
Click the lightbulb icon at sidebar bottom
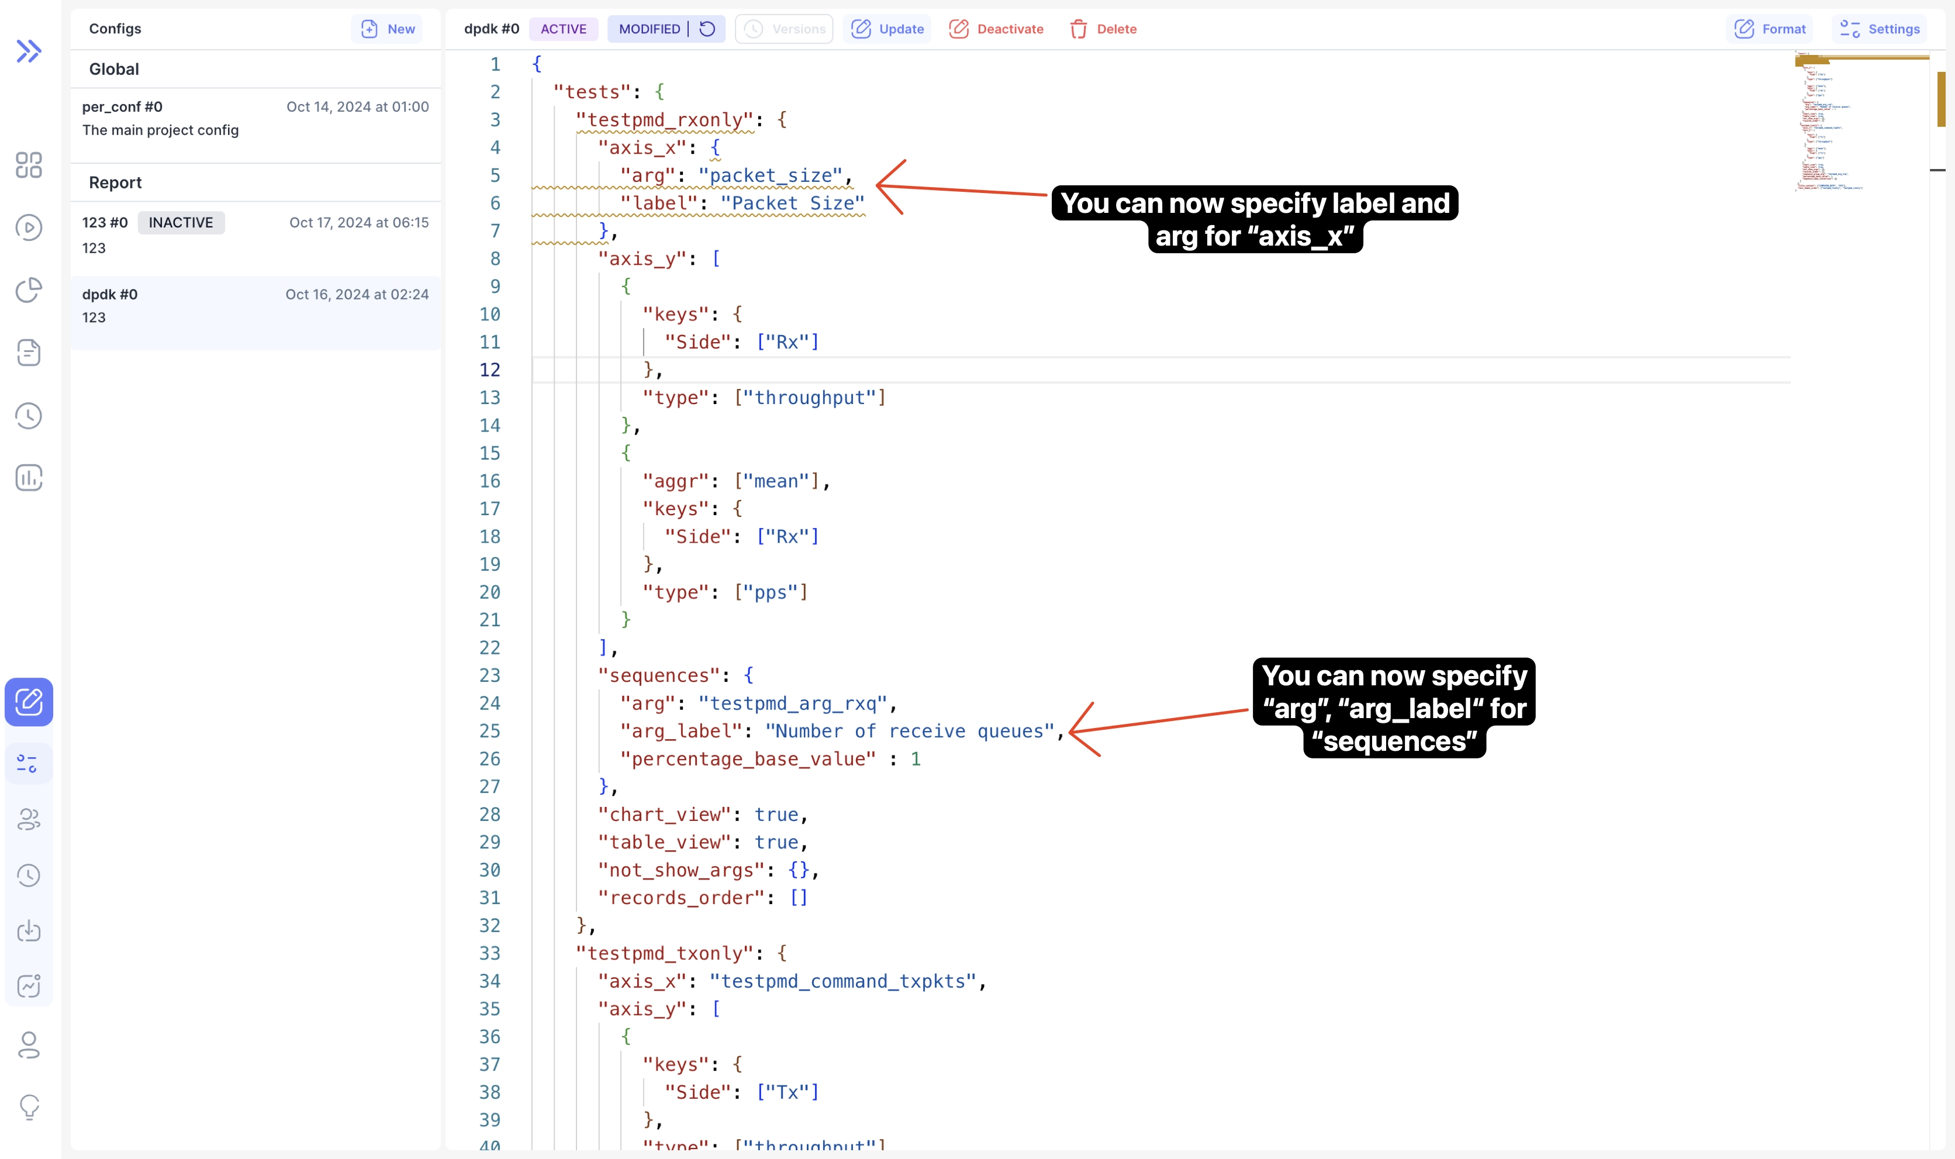[x=29, y=1107]
